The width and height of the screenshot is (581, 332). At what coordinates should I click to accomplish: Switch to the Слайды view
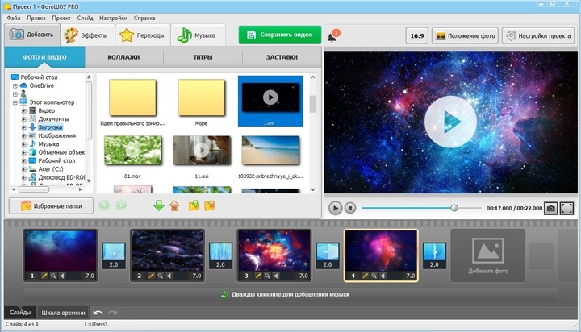[20, 313]
